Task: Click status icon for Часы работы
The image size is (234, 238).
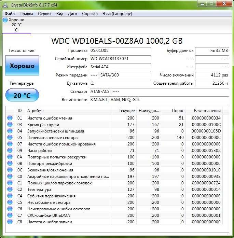Action: 10,150
